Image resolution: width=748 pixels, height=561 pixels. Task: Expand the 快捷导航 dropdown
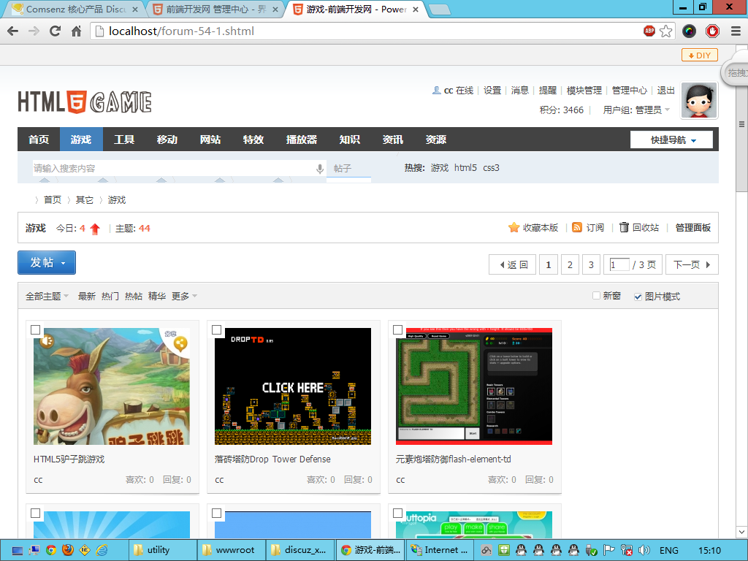(672, 140)
